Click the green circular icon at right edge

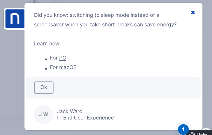pyautogui.click(x=207, y=130)
